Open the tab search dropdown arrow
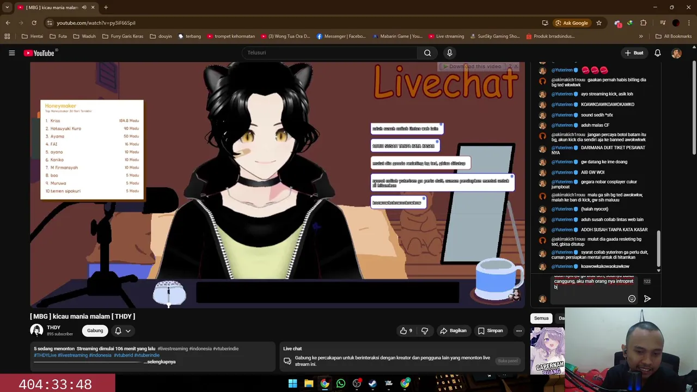This screenshot has height=392, width=697. pos(7,8)
